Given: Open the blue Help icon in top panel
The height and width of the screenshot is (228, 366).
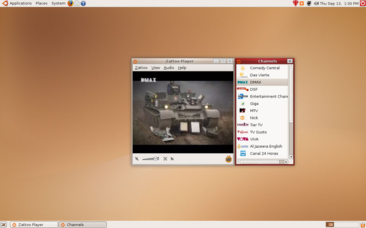Looking at the screenshot, I should coord(83,4).
